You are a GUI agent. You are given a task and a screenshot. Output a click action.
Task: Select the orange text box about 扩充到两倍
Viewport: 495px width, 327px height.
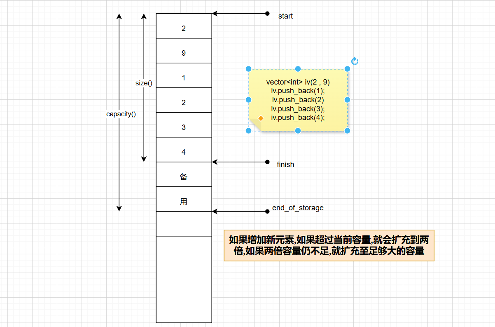point(329,245)
